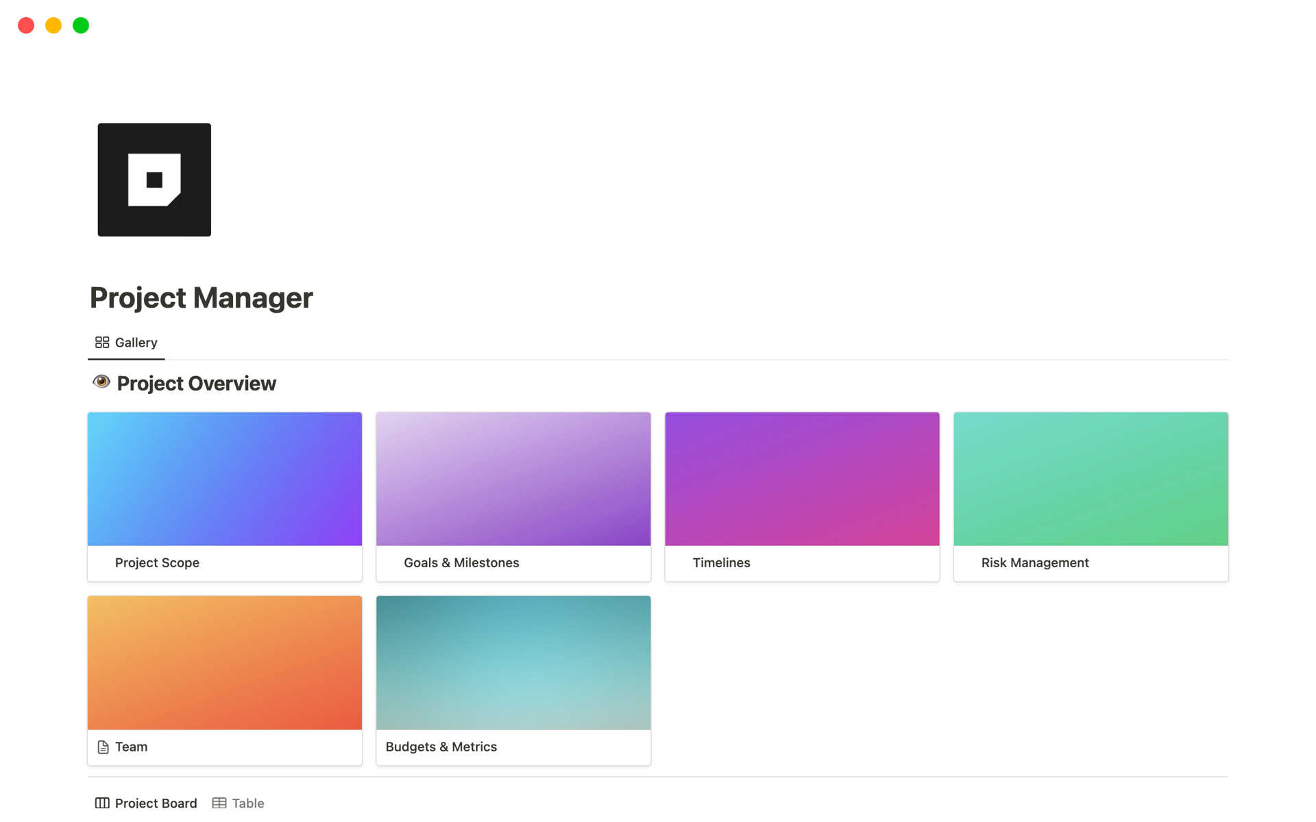
Task: Open the Project Scope card title
Action: [x=157, y=562]
